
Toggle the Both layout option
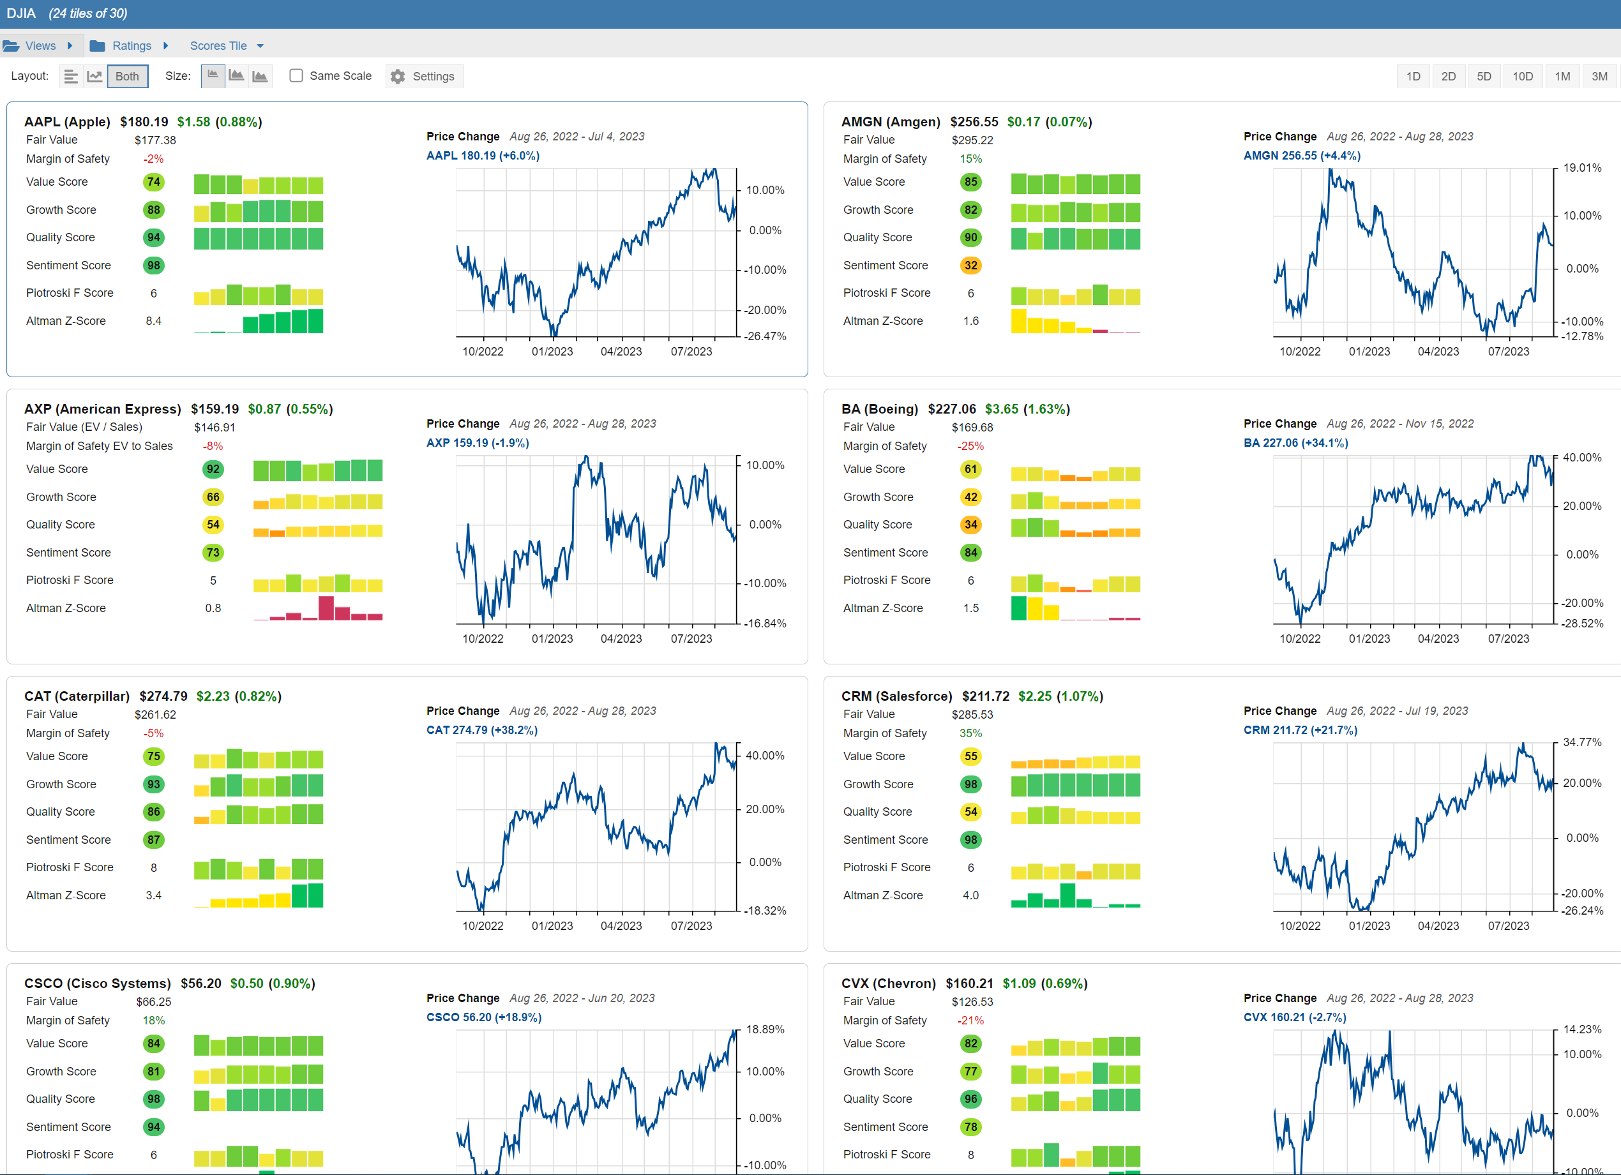click(127, 77)
